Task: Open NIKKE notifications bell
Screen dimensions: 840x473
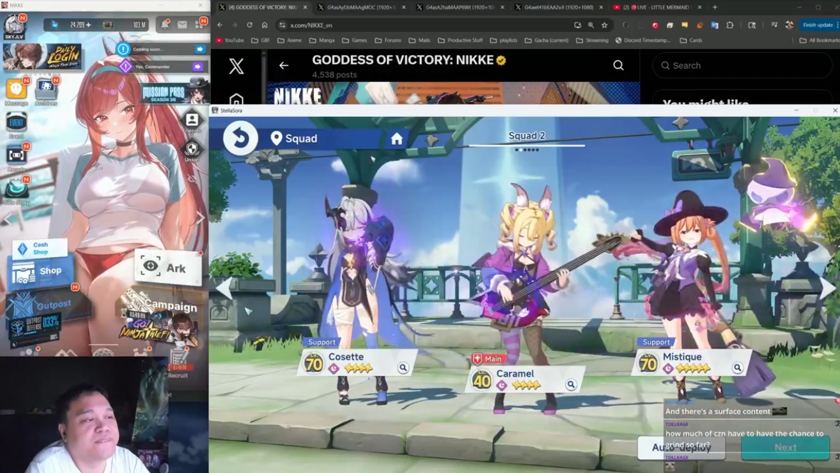Action: point(165,24)
